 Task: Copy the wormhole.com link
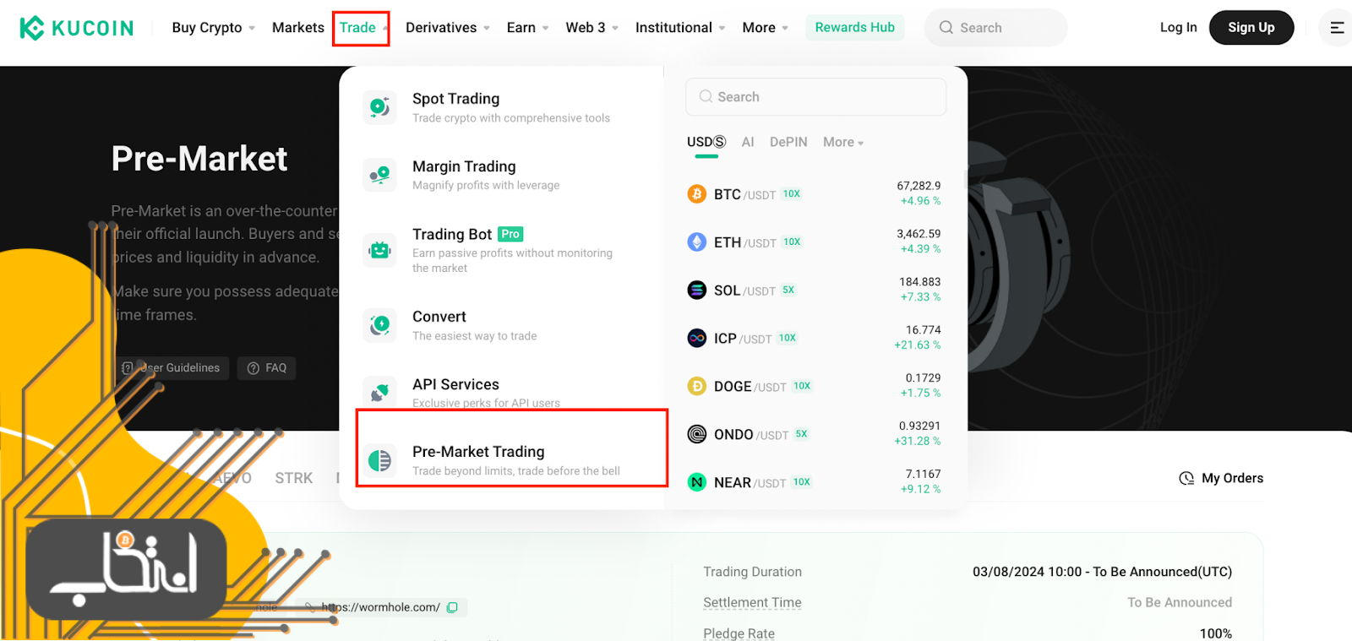coord(453,607)
